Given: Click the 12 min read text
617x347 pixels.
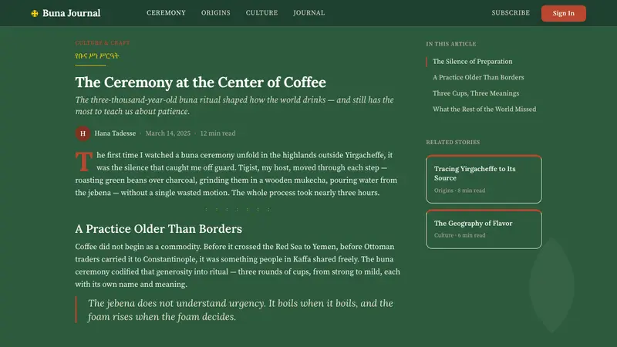Looking at the screenshot, I should pos(217,133).
